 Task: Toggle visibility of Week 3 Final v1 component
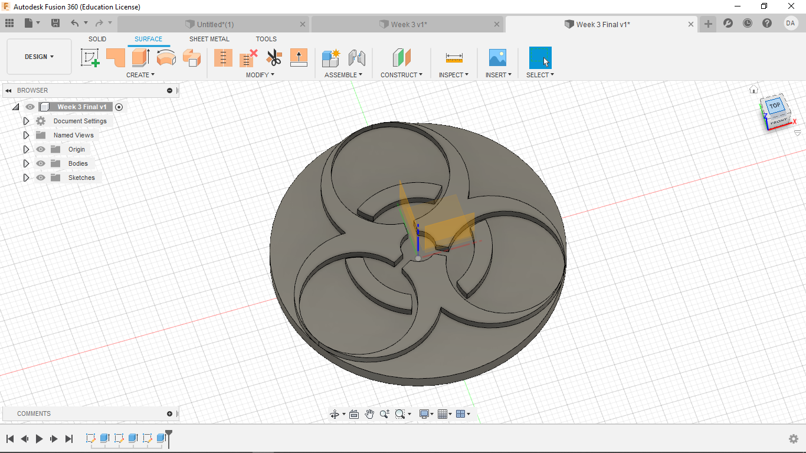[30, 107]
